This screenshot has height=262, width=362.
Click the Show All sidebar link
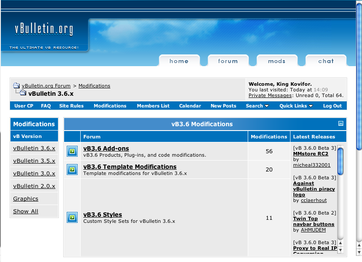tap(26, 212)
